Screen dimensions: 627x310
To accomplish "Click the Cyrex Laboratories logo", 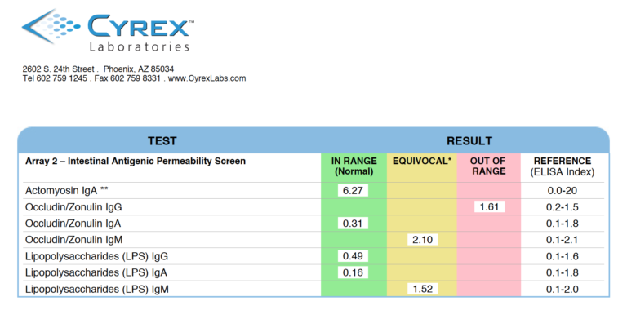I will tap(108, 31).
